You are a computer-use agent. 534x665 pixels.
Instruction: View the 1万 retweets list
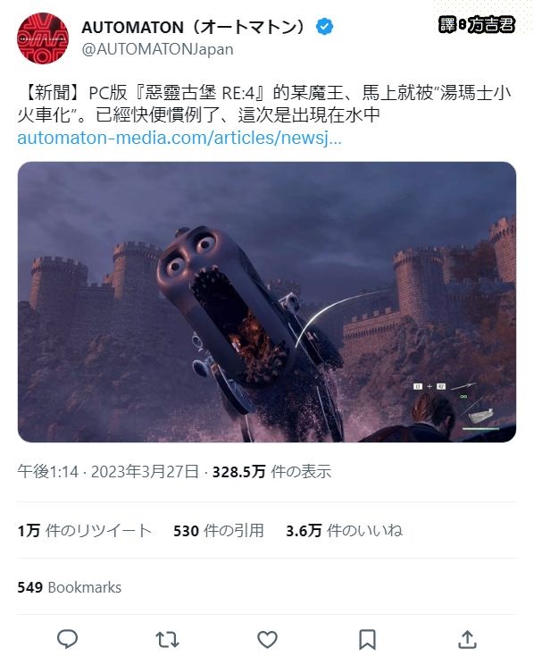coord(84,531)
